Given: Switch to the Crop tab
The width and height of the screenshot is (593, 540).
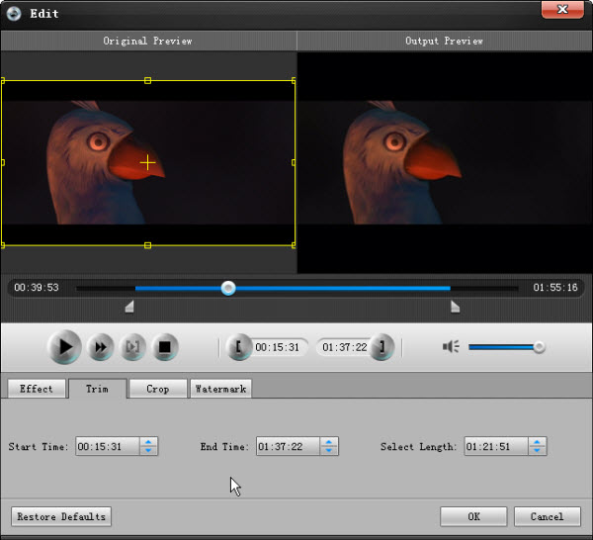Looking at the screenshot, I should [158, 389].
